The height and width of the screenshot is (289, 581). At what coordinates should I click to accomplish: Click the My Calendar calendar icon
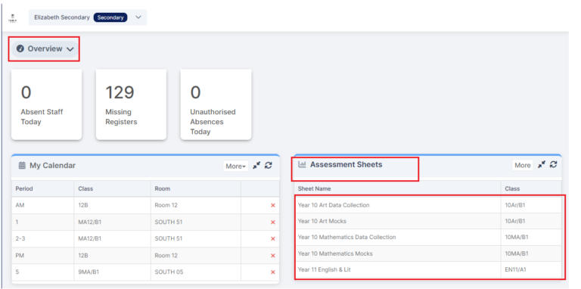22,166
